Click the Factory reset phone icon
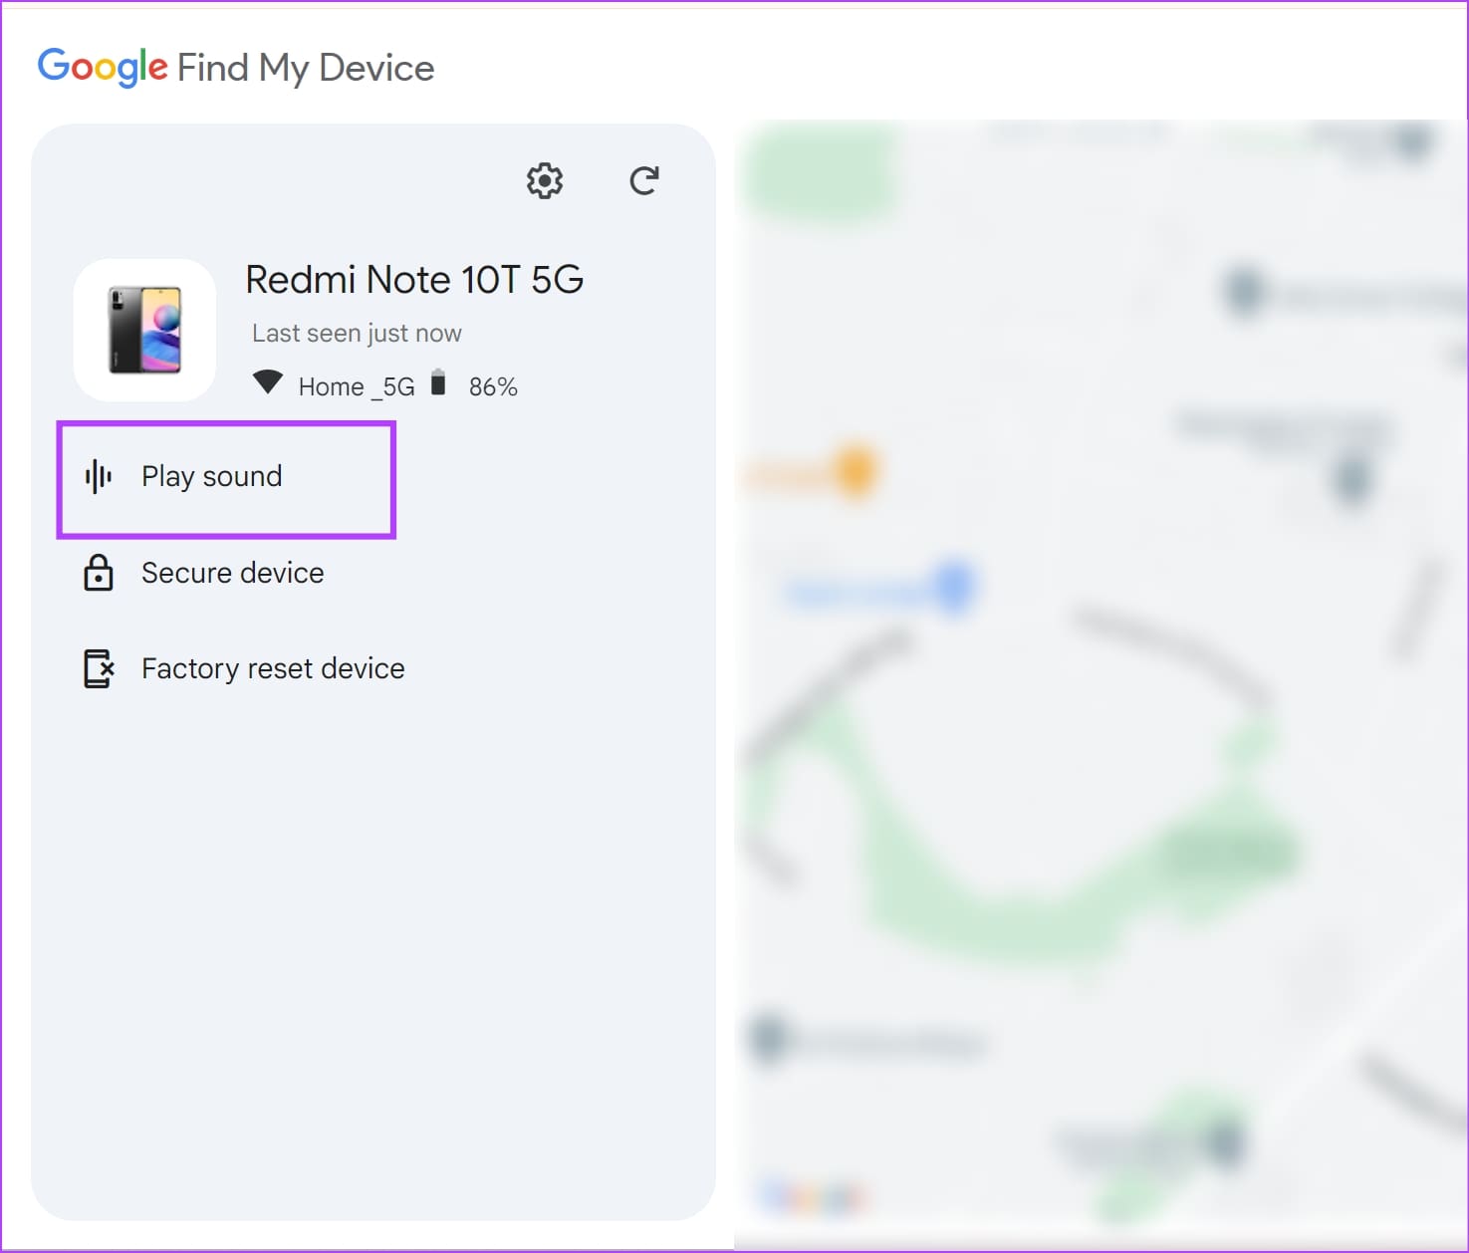 [x=99, y=668]
